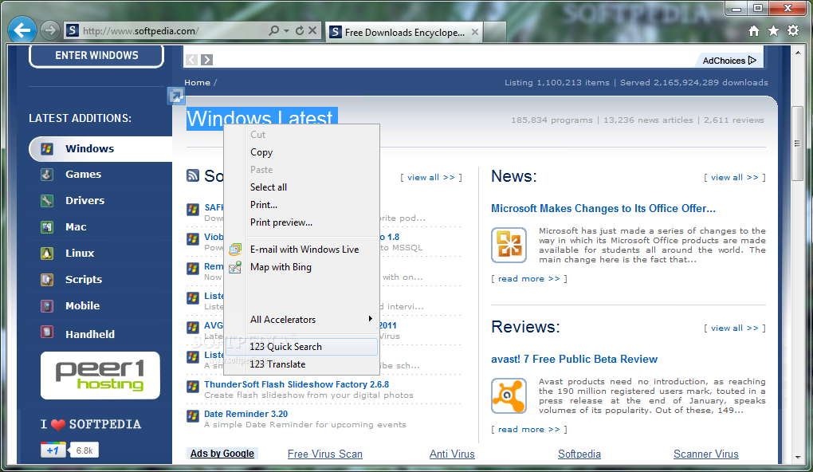
Task: Refresh the page with the reload icon
Action: coord(300,30)
